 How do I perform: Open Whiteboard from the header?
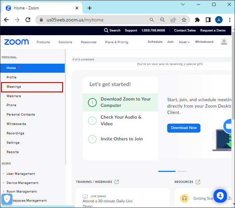coord(204,42)
